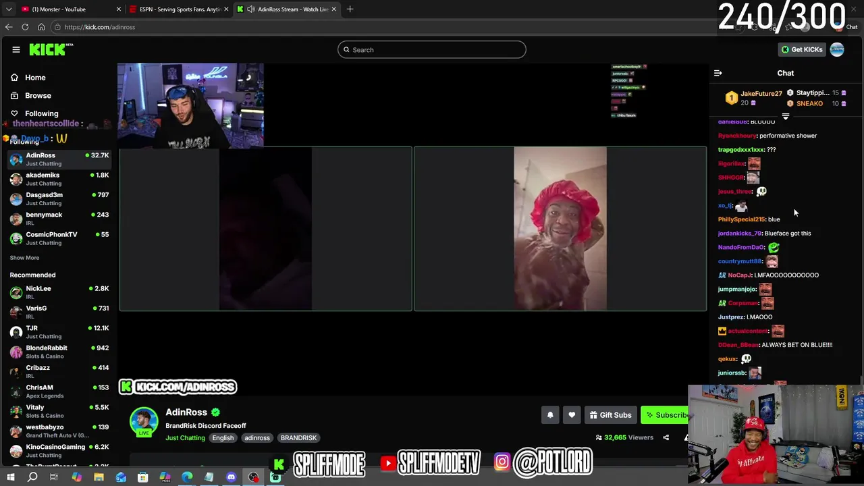Open Vitaly channel in sidebar

(x=59, y=411)
